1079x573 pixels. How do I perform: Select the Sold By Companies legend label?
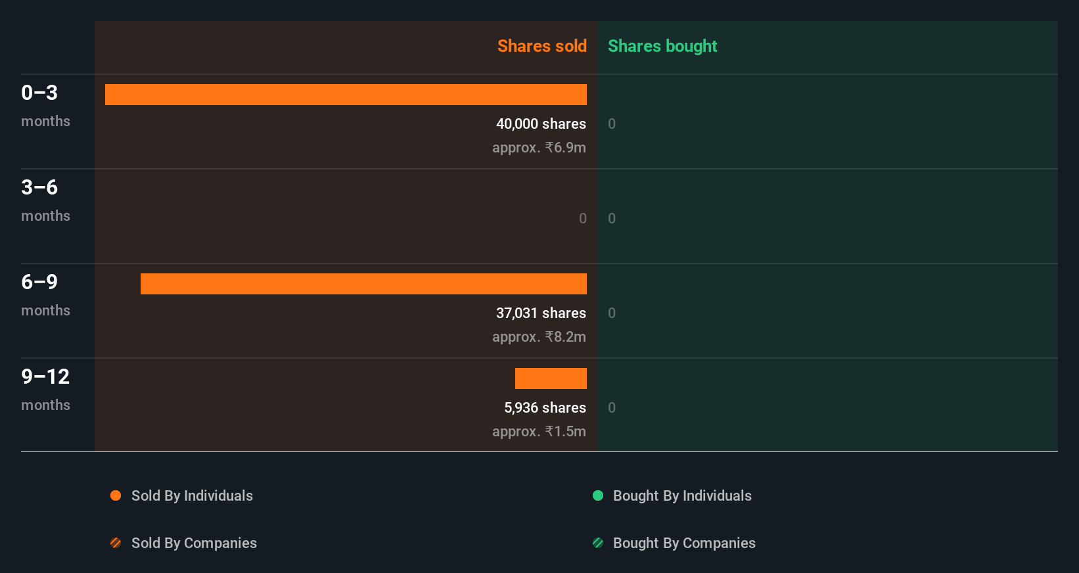pyautogui.click(x=194, y=543)
